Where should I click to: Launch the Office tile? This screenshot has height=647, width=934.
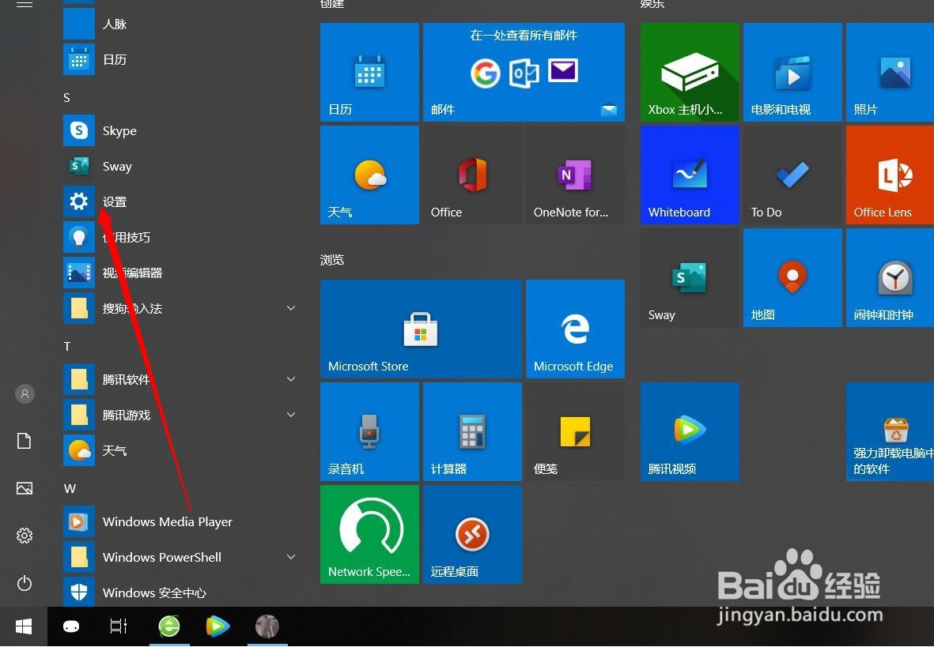point(472,175)
